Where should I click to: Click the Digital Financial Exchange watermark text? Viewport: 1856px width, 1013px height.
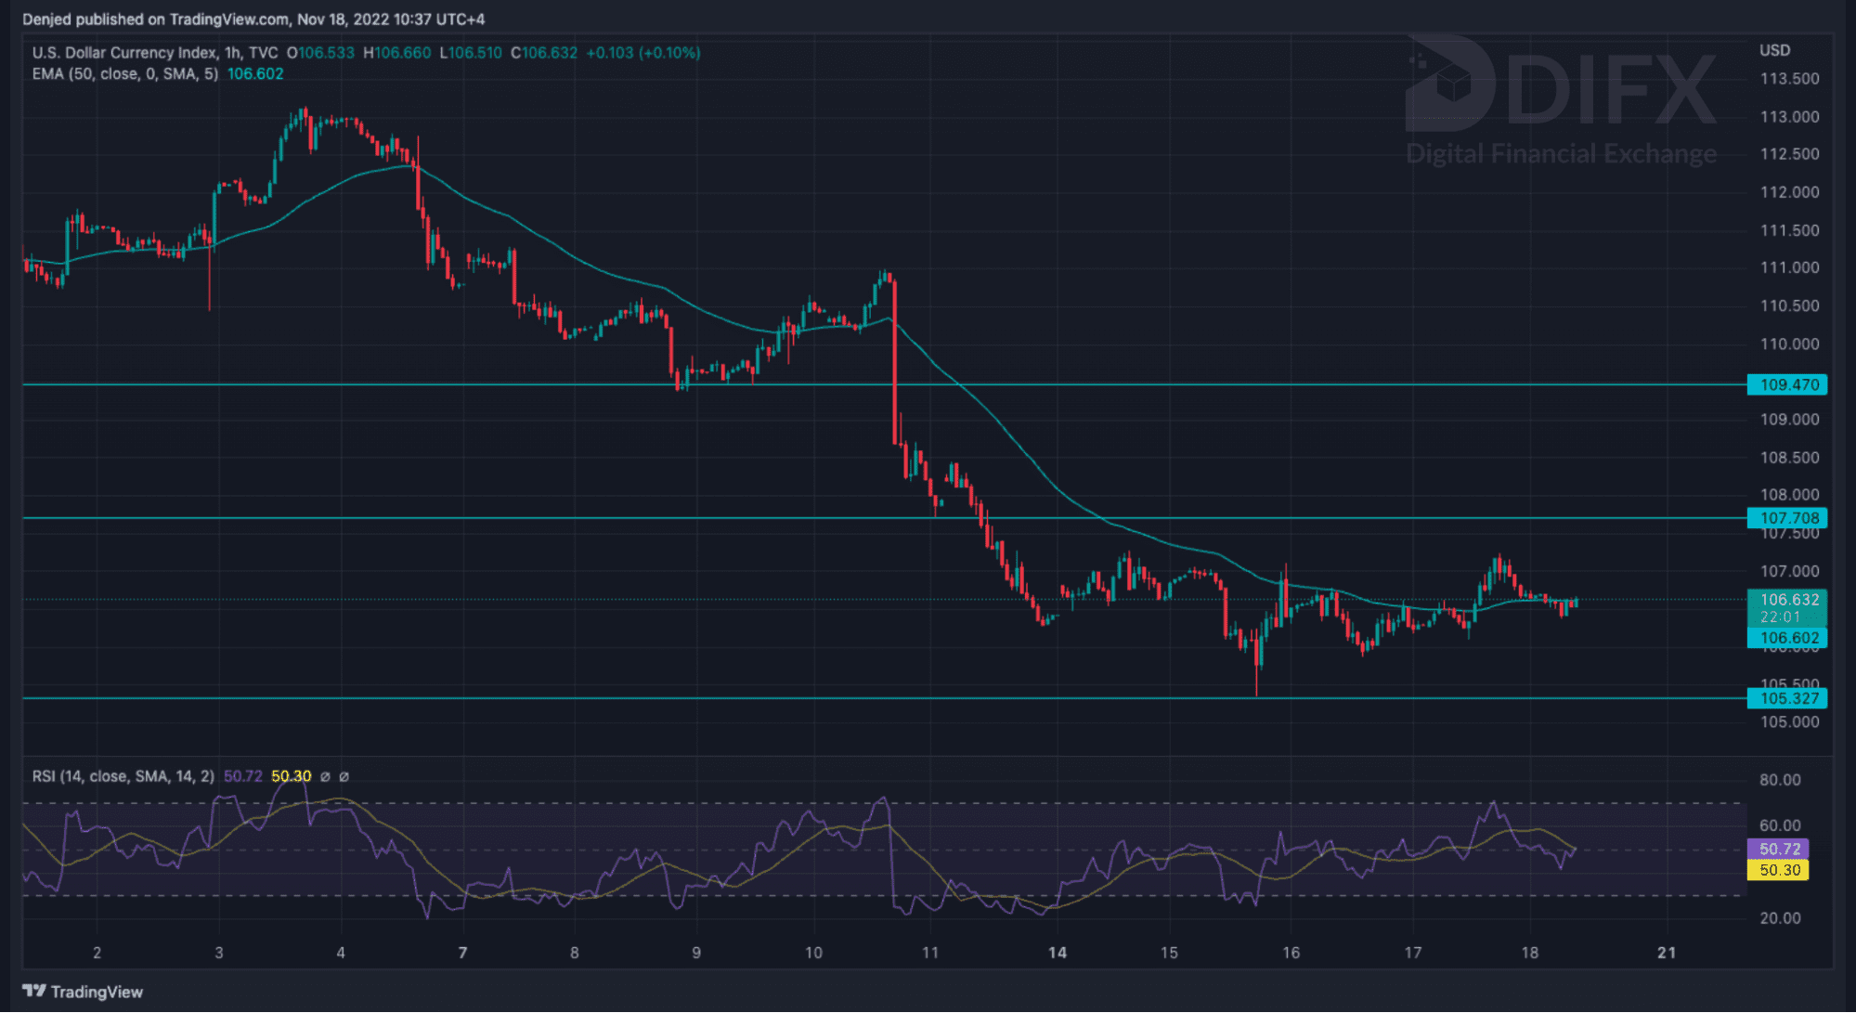tap(1561, 153)
